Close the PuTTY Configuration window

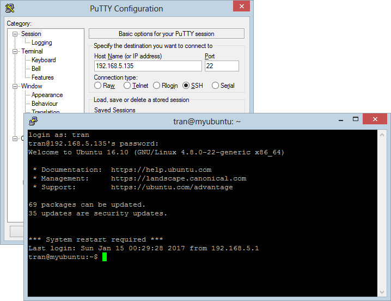point(241,6)
